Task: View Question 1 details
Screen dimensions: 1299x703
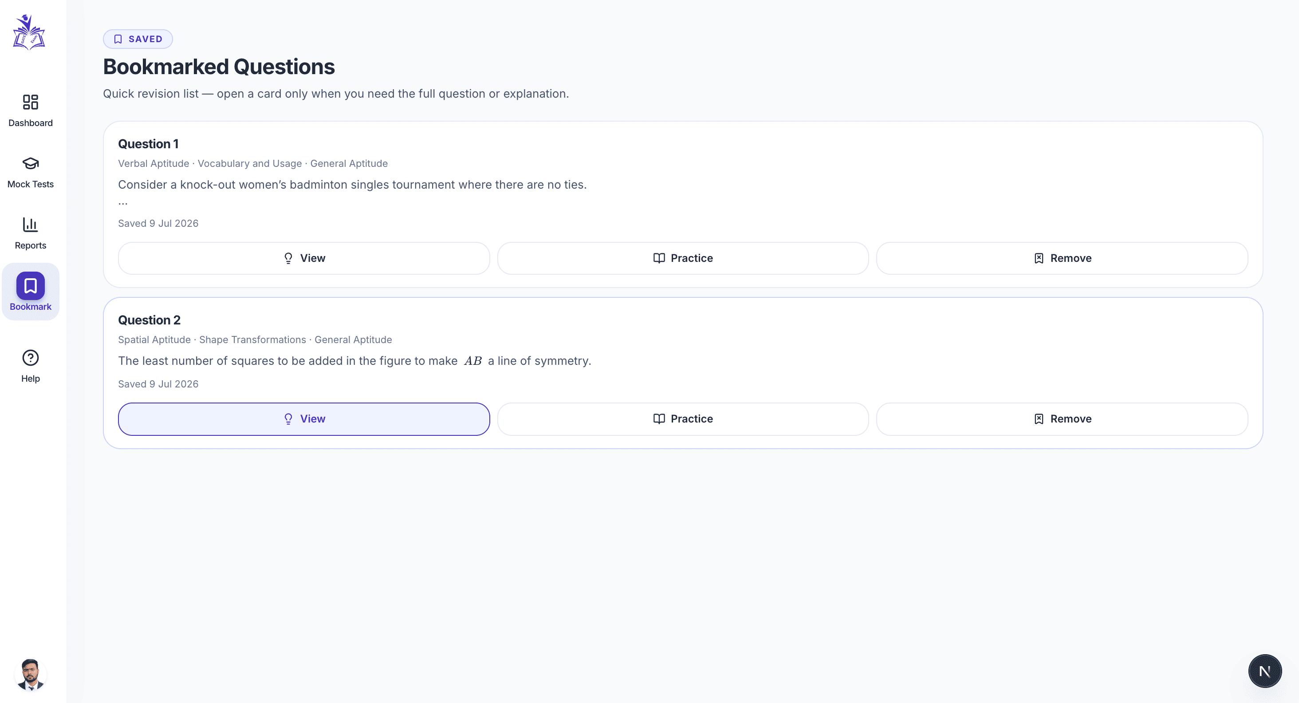Action: [x=304, y=258]
